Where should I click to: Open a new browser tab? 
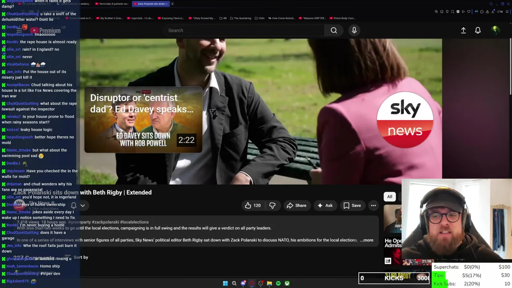pyautogui.click(x=172, y=4)
